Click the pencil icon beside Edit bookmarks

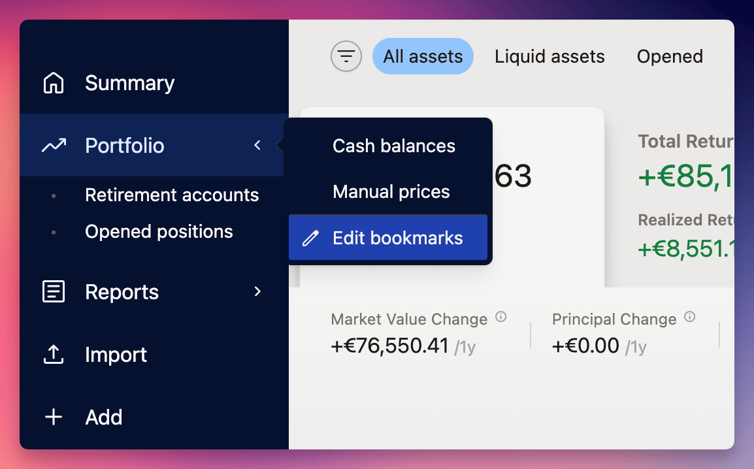(310, 238)
